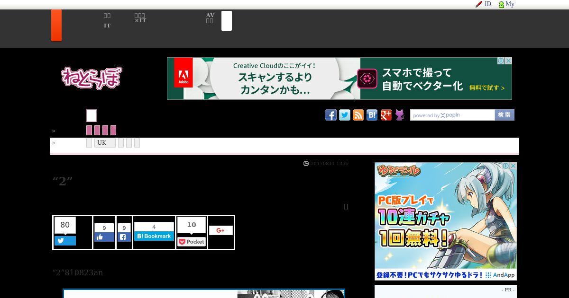The image size is (569, 298).
Task: Click the Twitter count bubble showing 80
Action: [x=65, y=225]
